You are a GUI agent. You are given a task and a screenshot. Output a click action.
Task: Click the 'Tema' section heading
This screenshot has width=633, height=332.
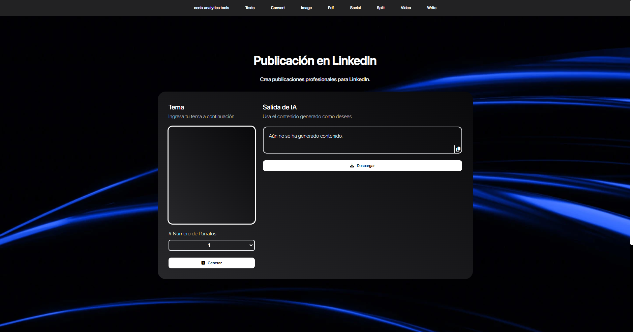(x=176, y=107)
